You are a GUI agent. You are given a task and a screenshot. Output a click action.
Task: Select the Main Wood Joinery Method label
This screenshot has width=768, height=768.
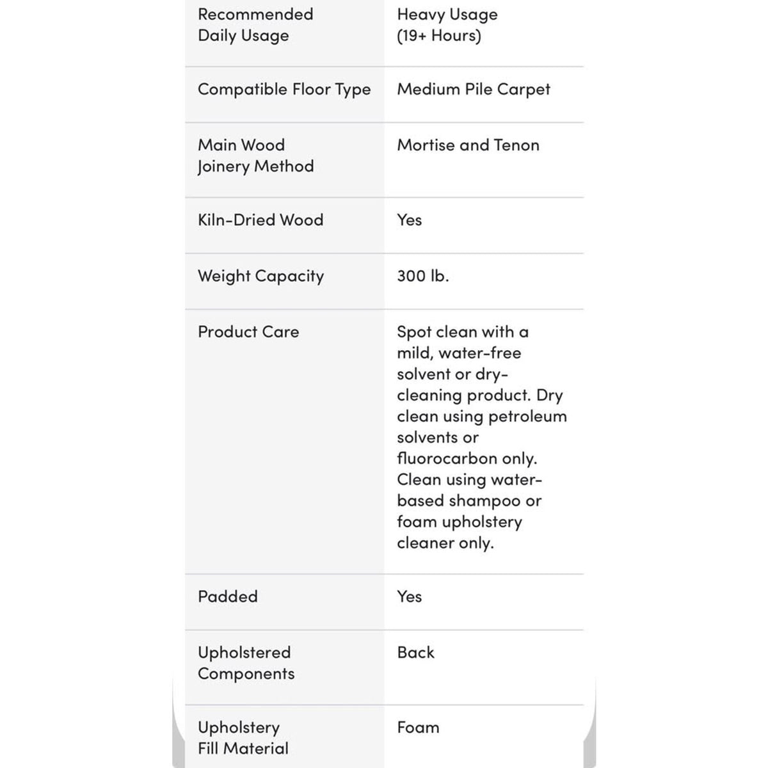256,156
